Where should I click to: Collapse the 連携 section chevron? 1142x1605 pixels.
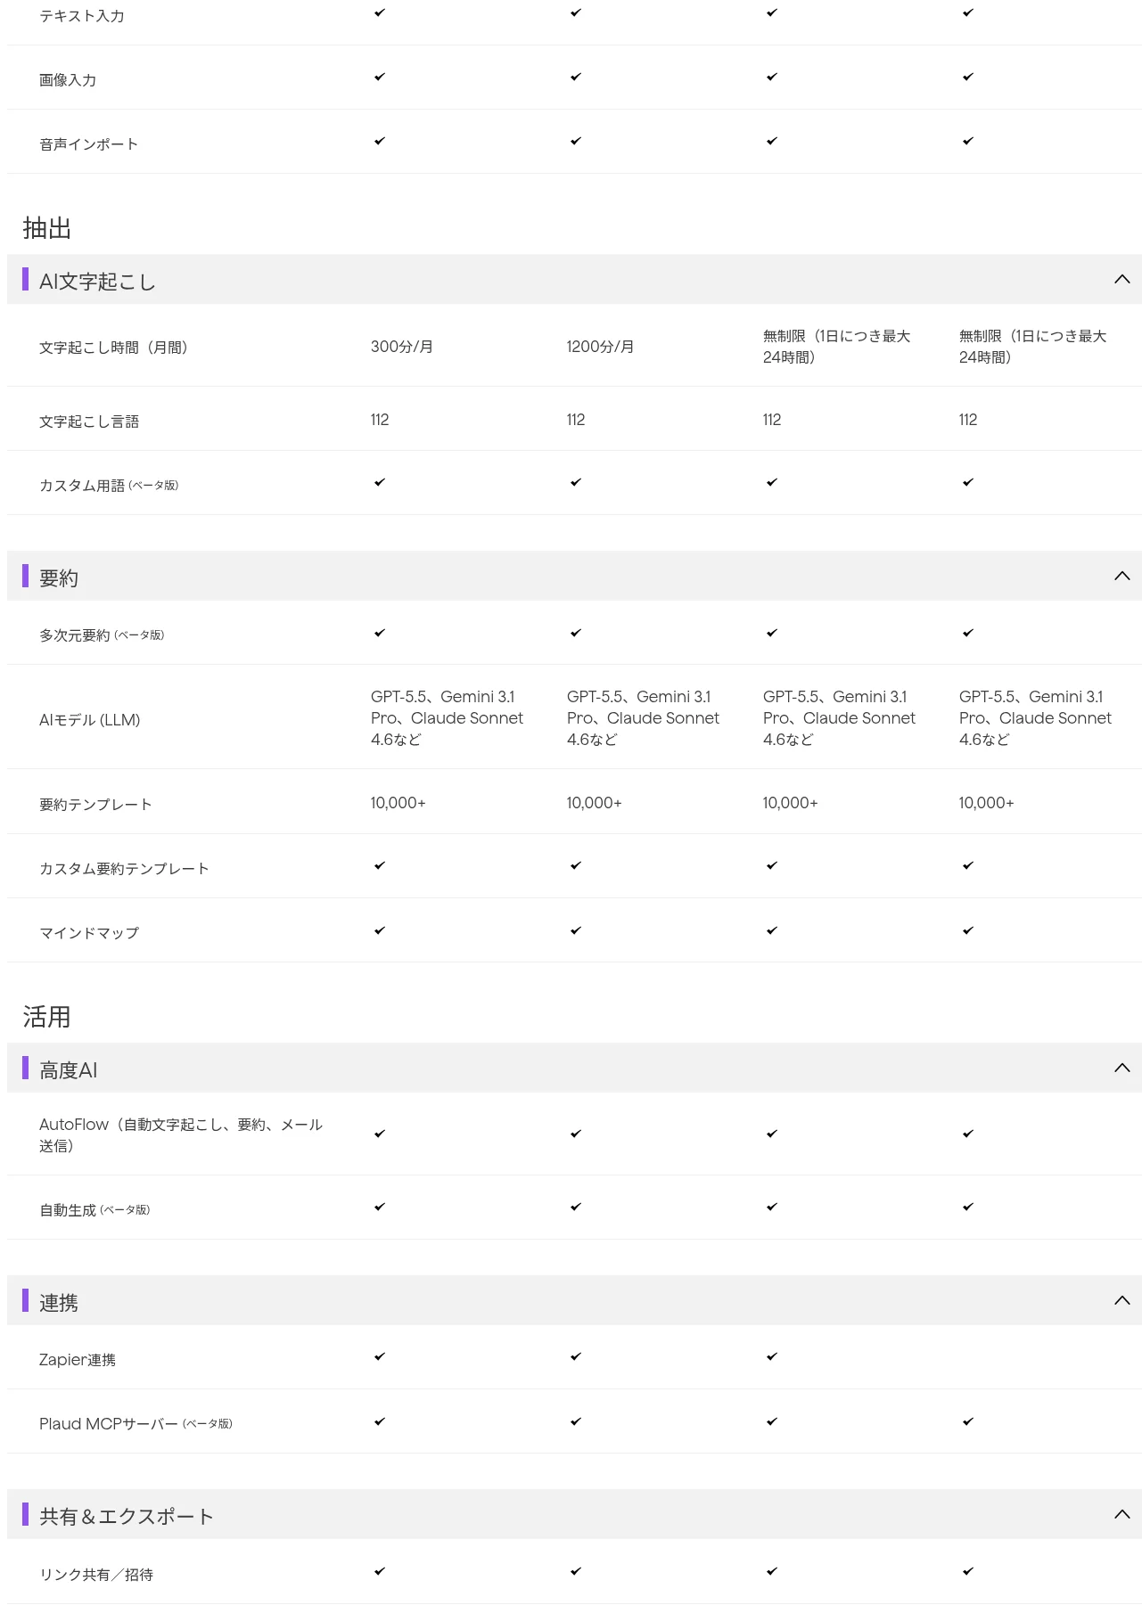[x=1121, y=1301]
